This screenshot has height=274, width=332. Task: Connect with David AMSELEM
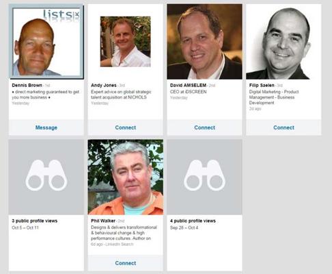click(x=204, y=127)
